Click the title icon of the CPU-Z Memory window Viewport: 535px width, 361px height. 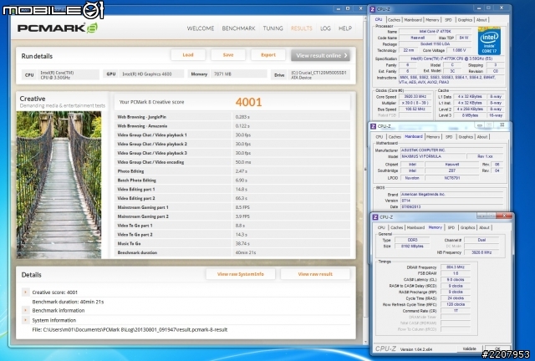375,217
